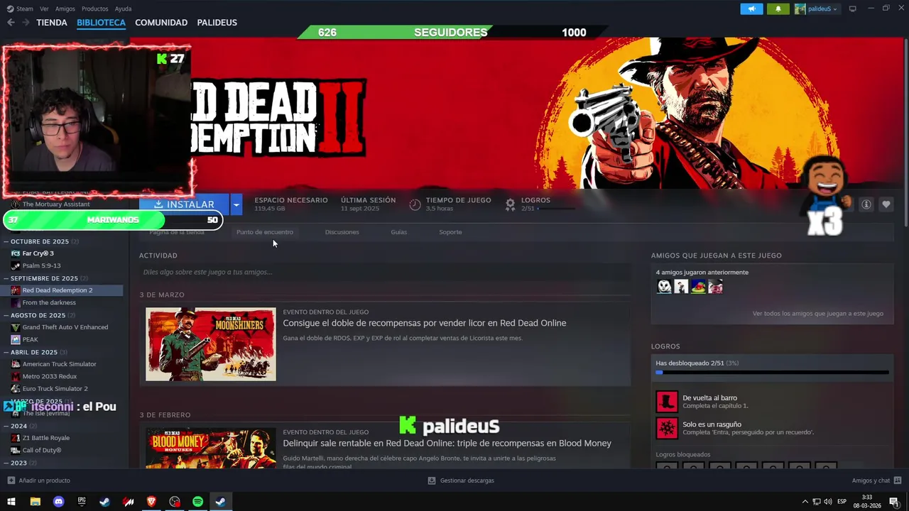Viewport: 909px width, 511px height.
Task: Show hidden system tray icons chevron
Action: click(805, 502)
